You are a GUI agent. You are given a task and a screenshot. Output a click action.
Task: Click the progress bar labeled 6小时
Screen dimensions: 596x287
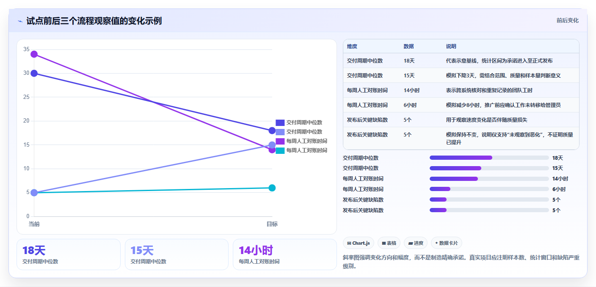(489, 189)
